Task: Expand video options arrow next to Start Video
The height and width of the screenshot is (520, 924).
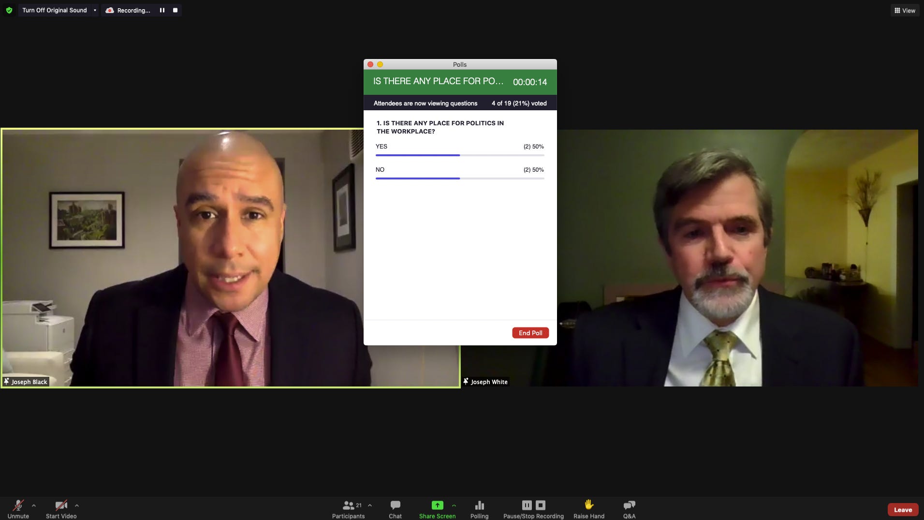Action: [x=77, y=505]
